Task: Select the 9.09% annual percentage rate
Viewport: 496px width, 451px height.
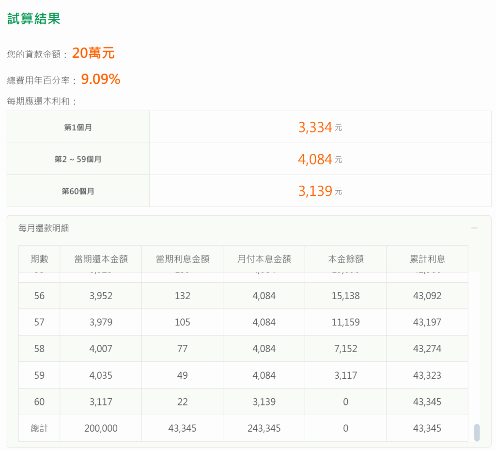Action: pos(101,79)
